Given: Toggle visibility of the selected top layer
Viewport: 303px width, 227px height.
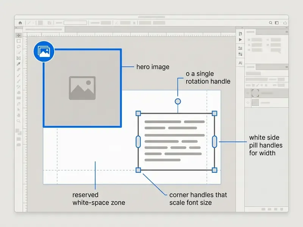Looking at the screenshot, I should coord(248,93).
